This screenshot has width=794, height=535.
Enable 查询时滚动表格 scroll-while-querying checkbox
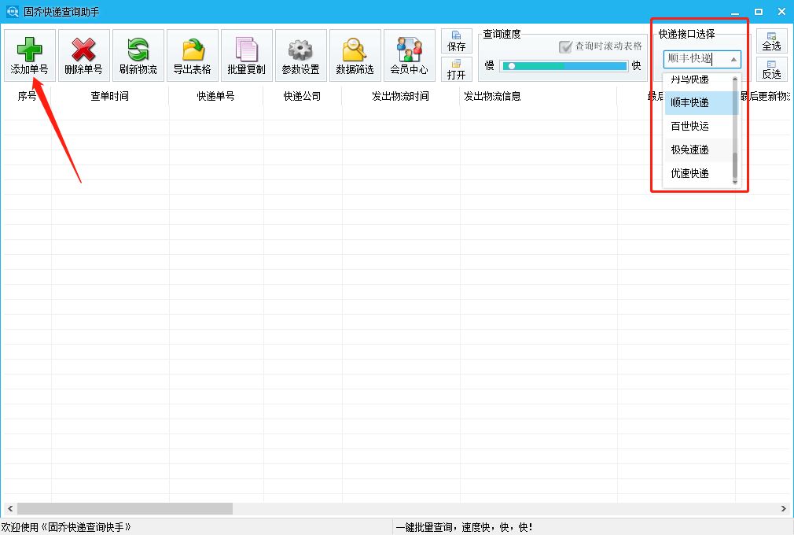564,46
